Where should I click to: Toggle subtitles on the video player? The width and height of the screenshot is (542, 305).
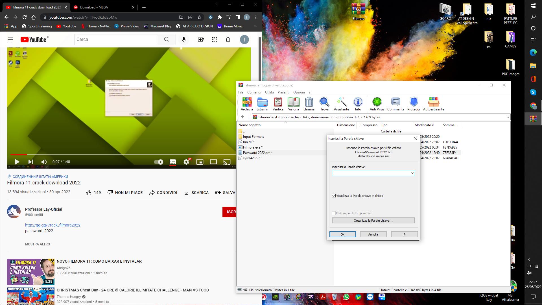point(173,162)
